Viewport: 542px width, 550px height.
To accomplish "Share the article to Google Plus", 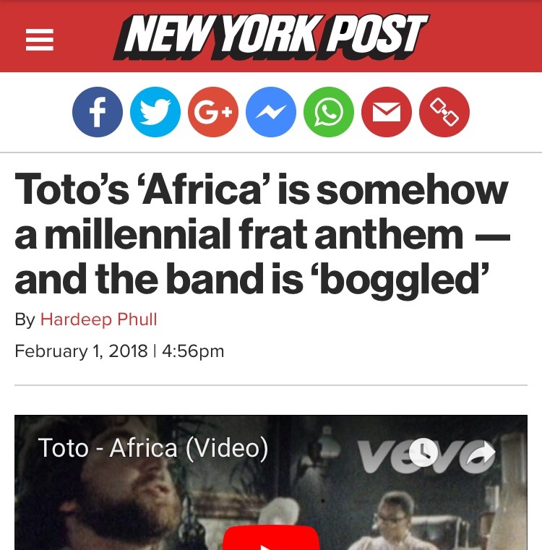I will point(213,112).
